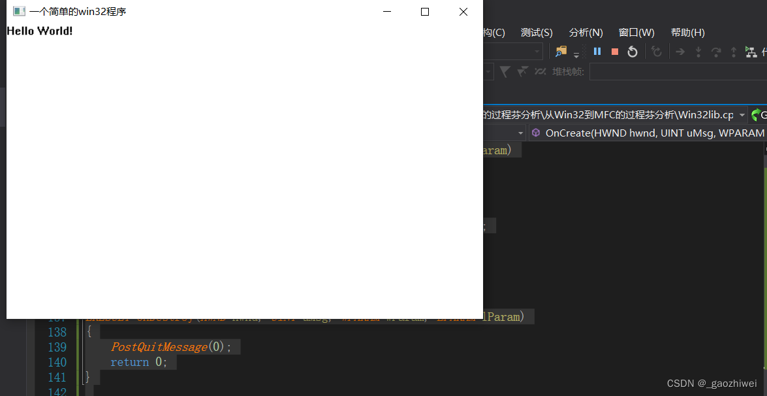Click the Step Out icon
The image size is (767, 396).
click(734, 51)
